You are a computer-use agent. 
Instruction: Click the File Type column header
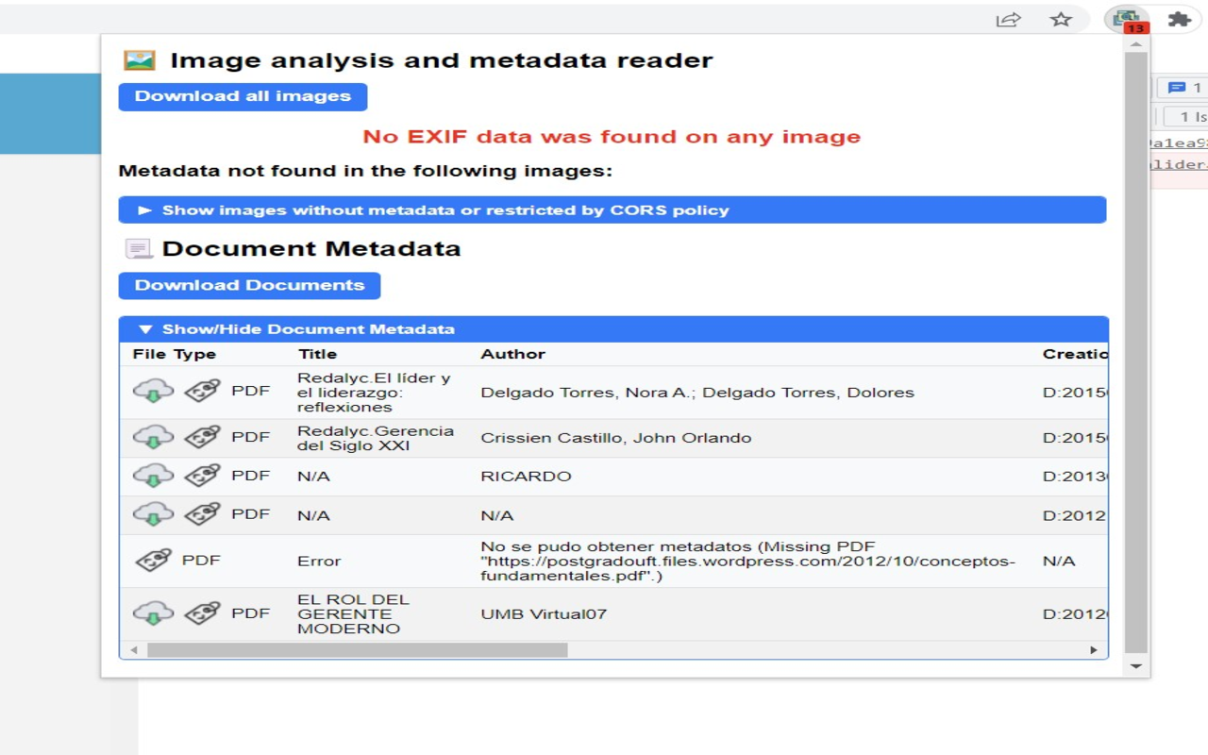tap(175, 354)
